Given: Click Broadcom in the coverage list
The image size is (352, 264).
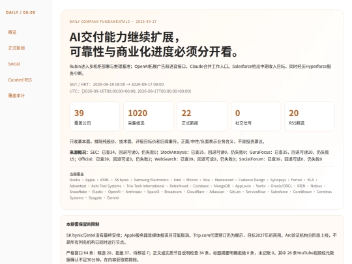Looking at the screenshot, I should click(x=173, y=192).
